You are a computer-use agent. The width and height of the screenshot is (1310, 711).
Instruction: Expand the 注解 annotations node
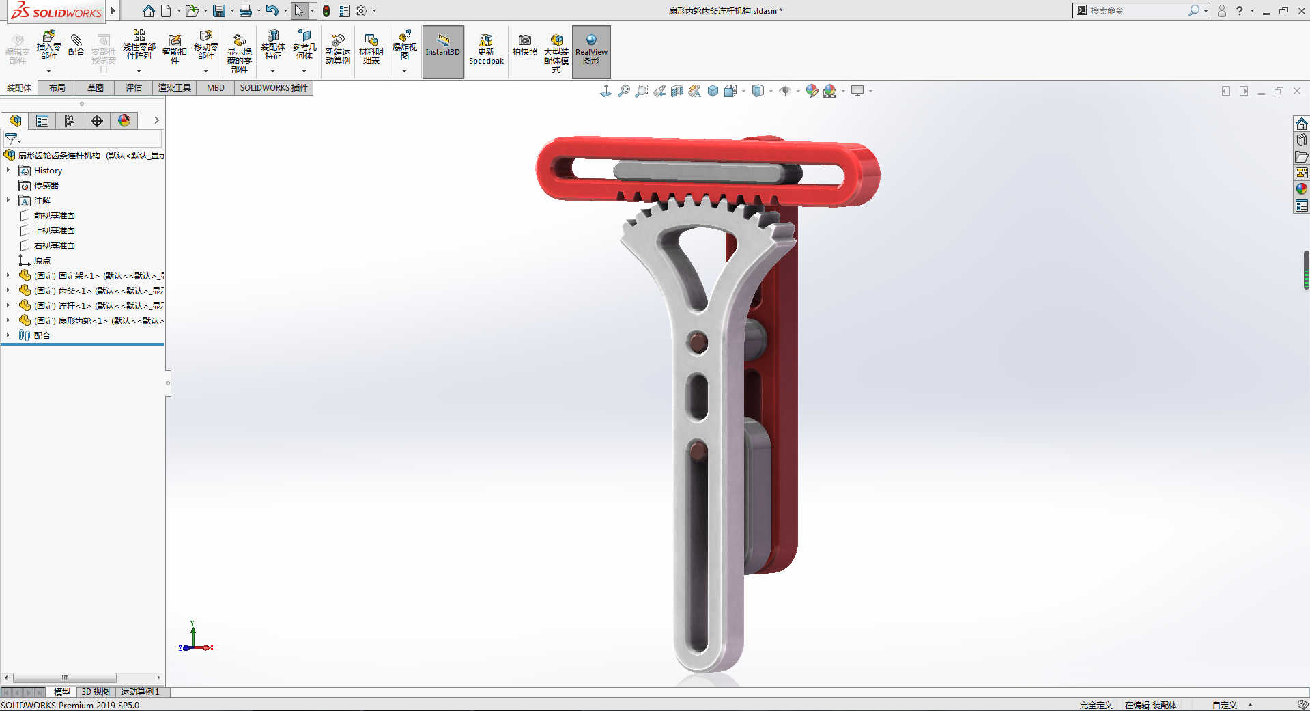click(x=8, y=200)
